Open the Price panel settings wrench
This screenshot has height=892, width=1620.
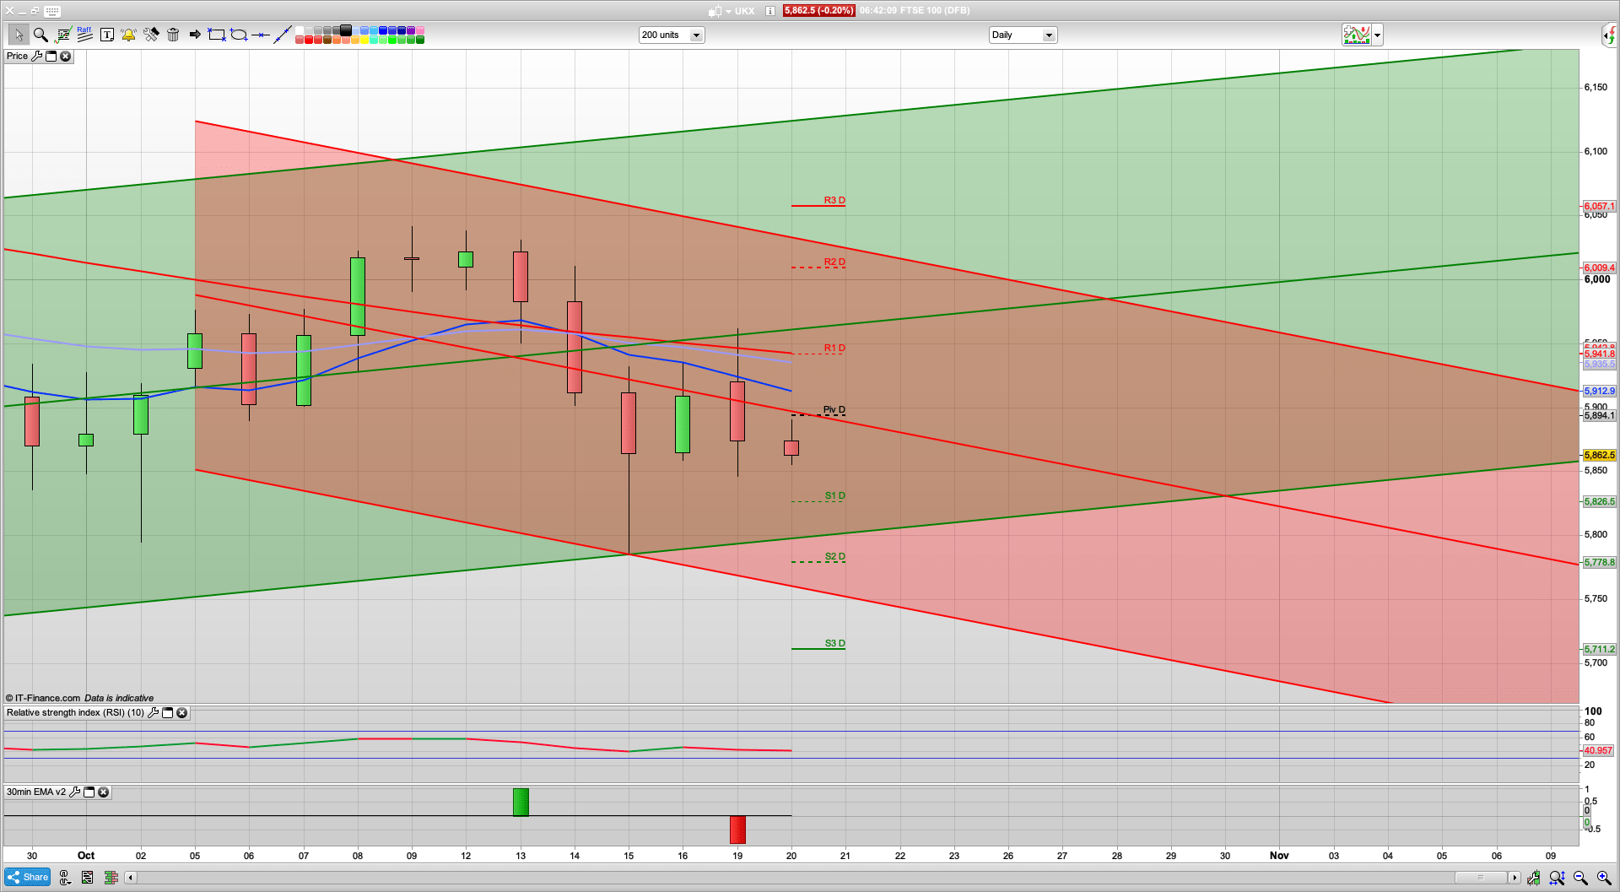(37, 56)
